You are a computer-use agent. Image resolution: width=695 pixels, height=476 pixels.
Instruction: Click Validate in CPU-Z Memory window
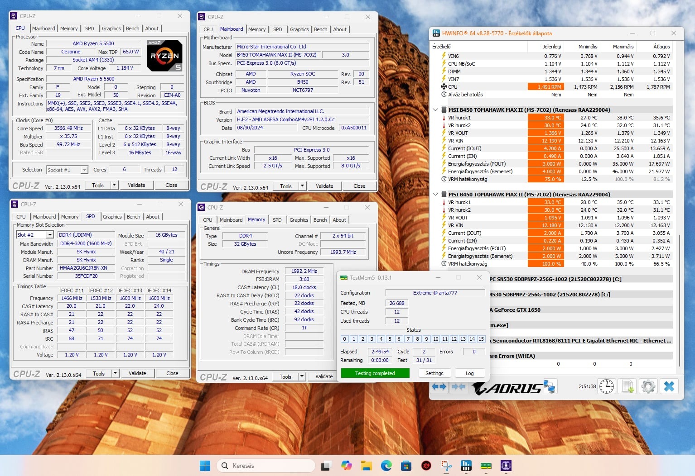point(324,376)
